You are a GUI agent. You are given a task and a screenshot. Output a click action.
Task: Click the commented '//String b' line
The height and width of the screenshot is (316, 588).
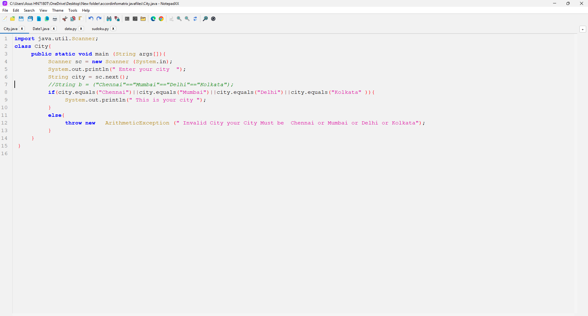pyautogui.click(x=141, y=85)
